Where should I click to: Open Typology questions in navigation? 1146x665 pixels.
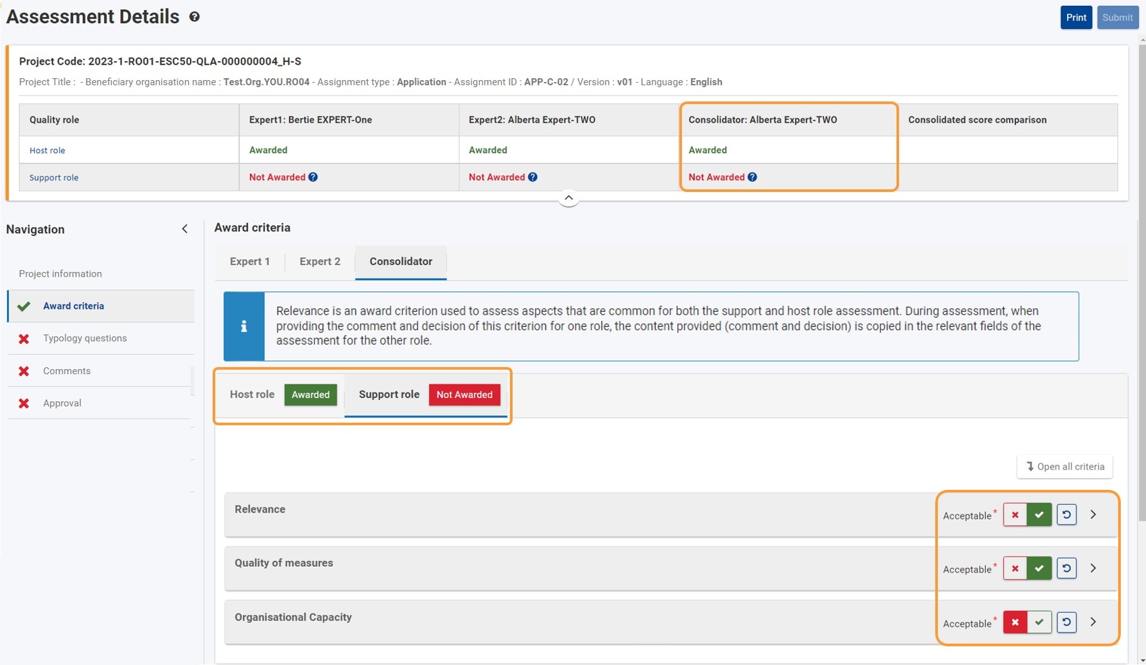point(85,339)
